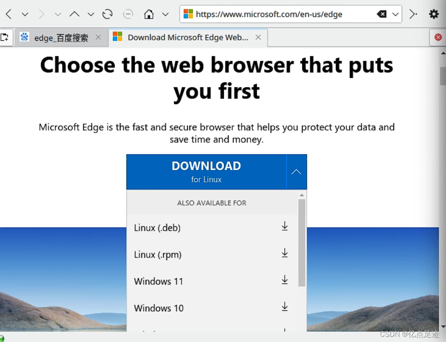Open the Forward history dropdown arrow

58,14
